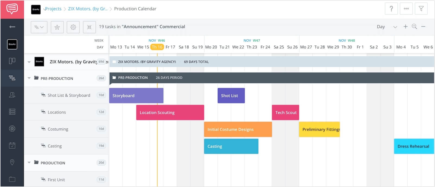Click the 12d badge on Locations row
The image size is (435, 187).
(101, 112)
